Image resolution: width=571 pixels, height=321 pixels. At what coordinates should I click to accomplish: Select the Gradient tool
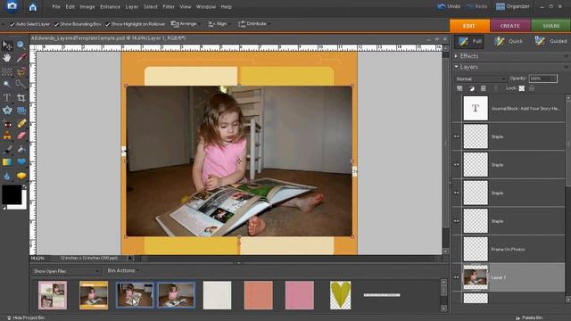(x=7, y=162)
